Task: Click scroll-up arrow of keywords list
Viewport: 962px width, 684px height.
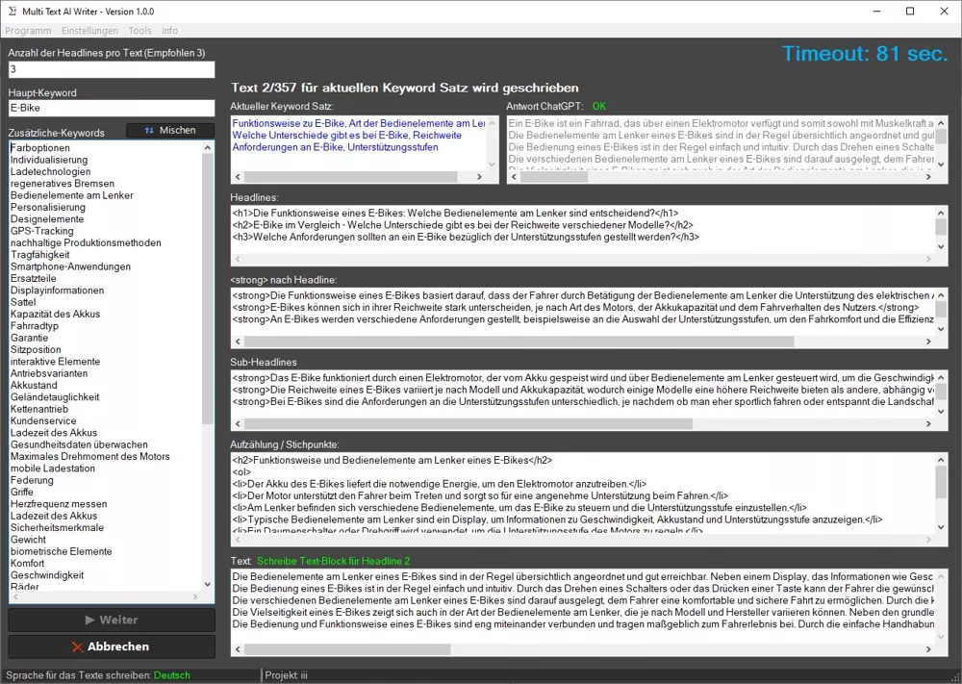Action: coord(208,147)
